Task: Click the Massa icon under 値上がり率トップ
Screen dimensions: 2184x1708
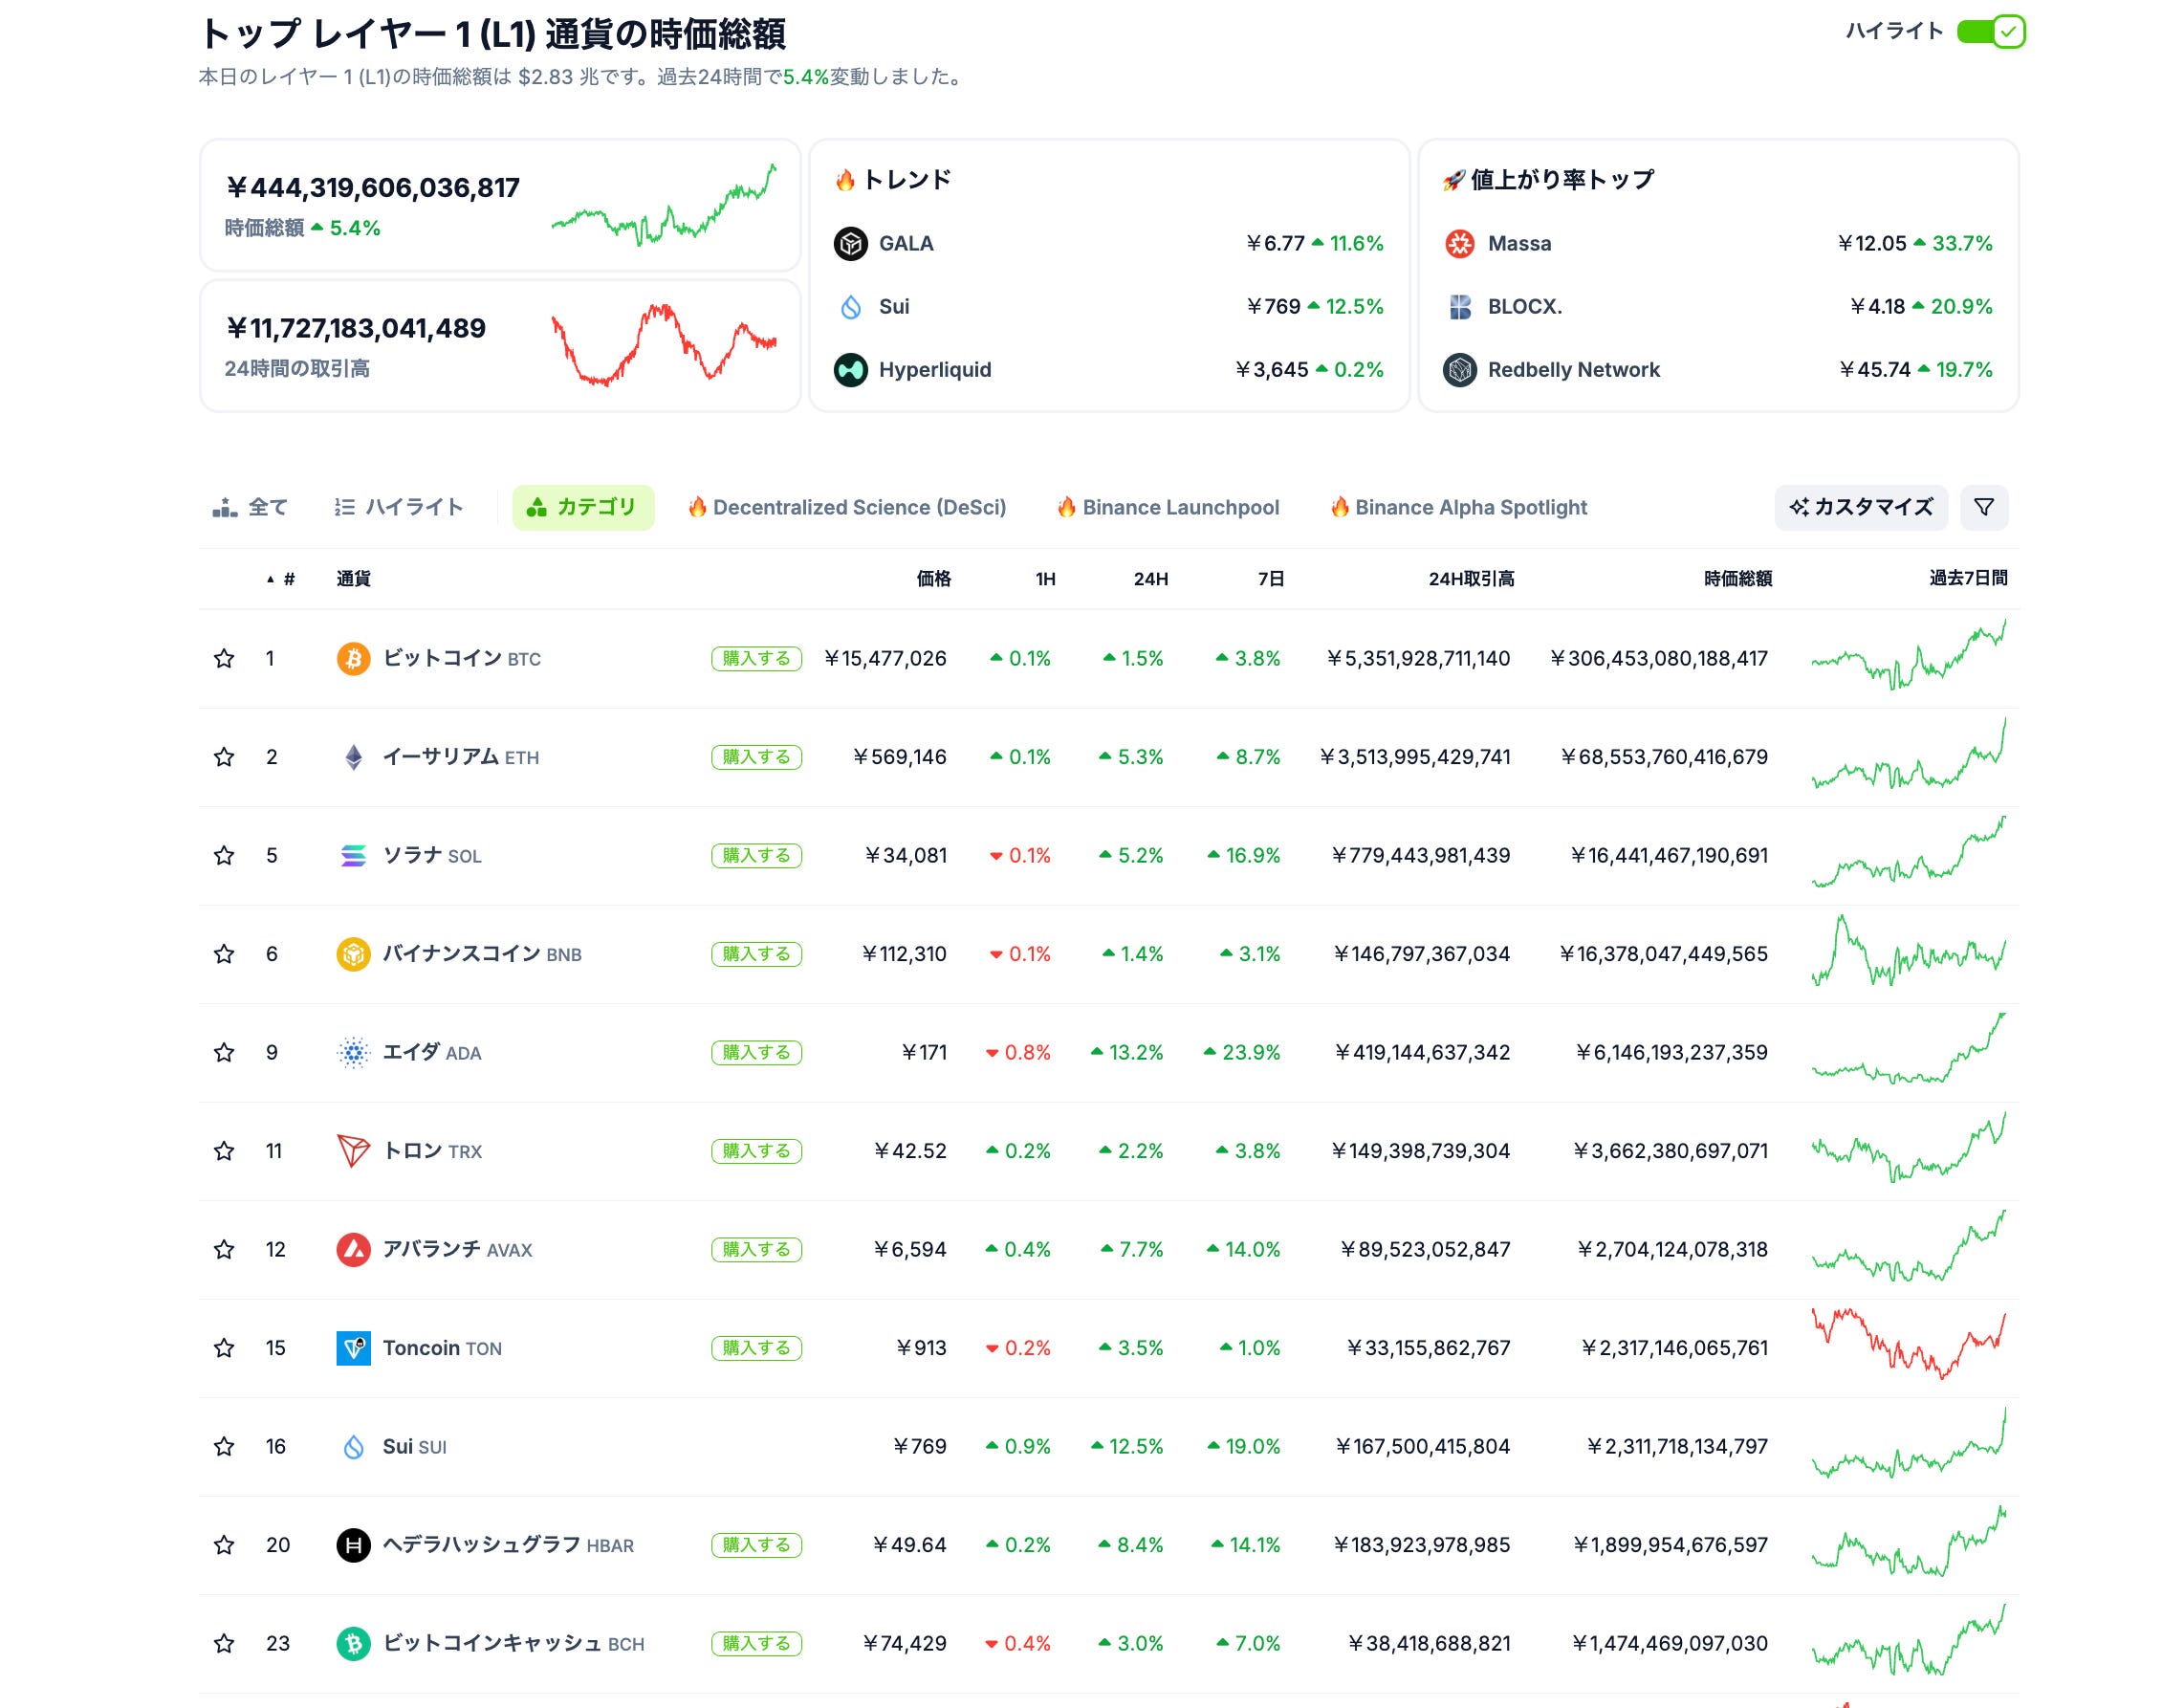Action: click(x=1460, y=242)
